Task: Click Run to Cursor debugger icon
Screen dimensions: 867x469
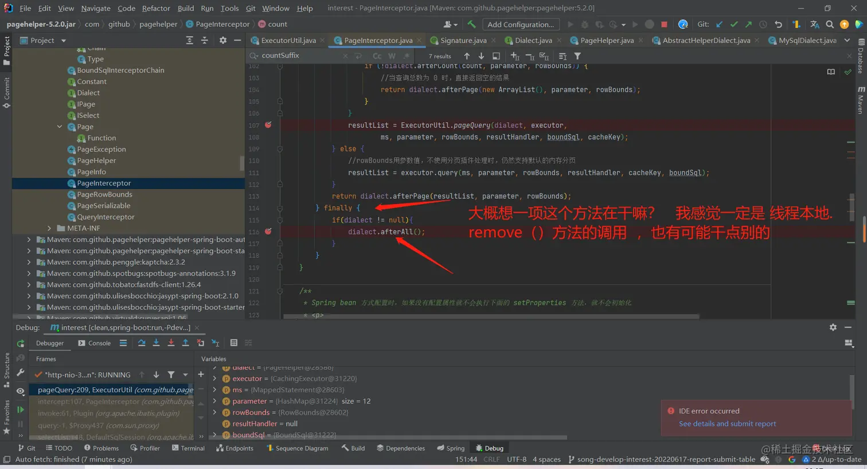Action: pyautogui.click(x=215, y=343)
